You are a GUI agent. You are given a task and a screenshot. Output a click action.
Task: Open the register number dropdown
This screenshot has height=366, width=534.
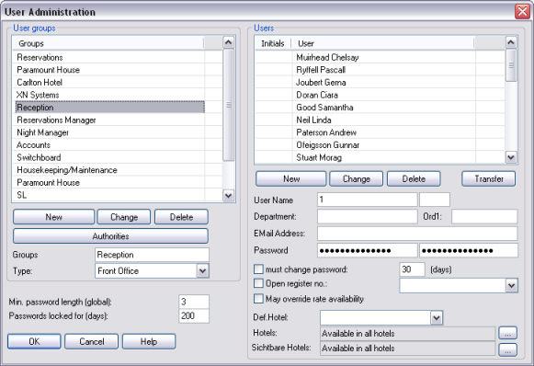click(512, 286)
